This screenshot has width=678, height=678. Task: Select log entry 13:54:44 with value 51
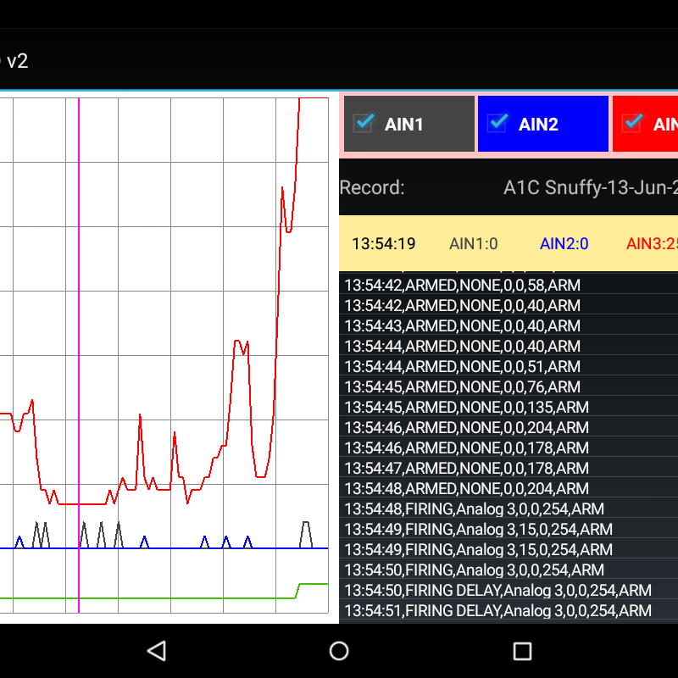(462, 366)
